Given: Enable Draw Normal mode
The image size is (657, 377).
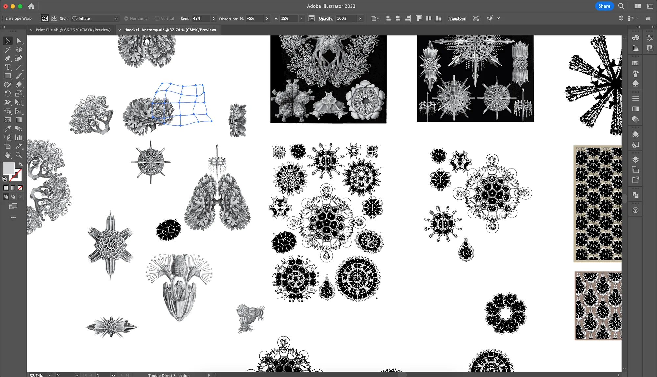Looking at the screenshot, I should tap(6, 197).
